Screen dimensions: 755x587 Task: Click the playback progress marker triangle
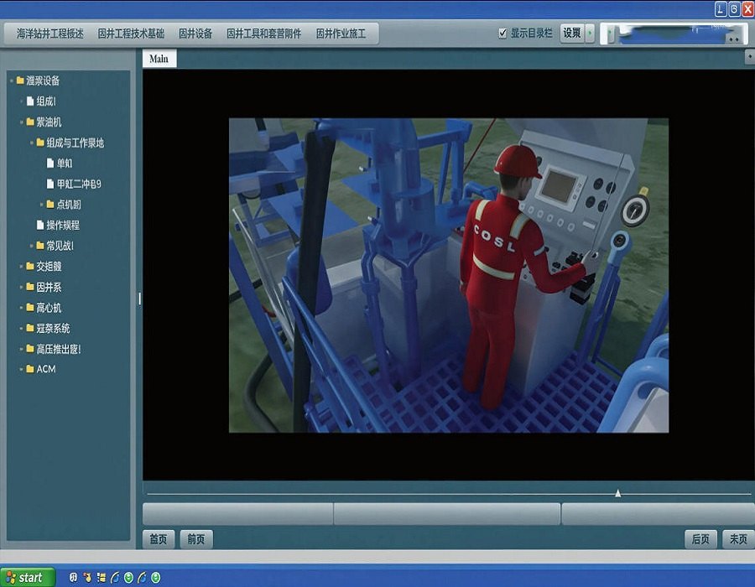[617, 493]
